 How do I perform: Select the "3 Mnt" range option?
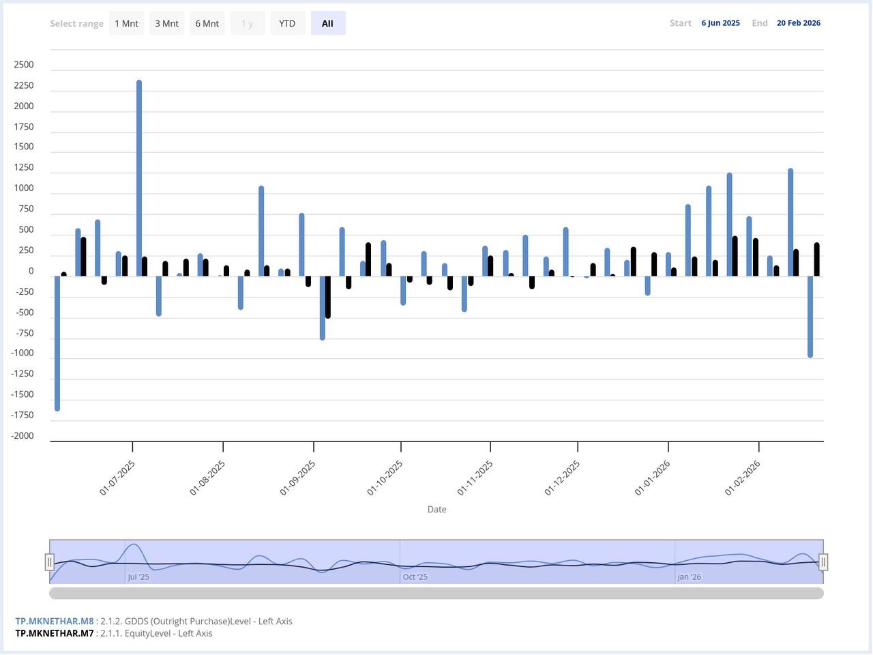166,23
